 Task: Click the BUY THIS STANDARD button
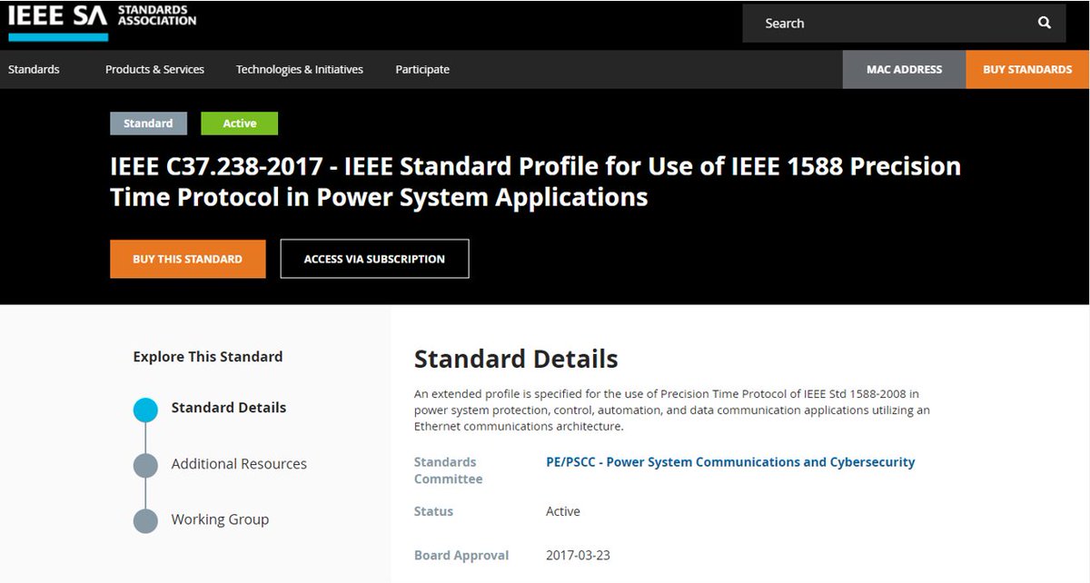[187, 259]
